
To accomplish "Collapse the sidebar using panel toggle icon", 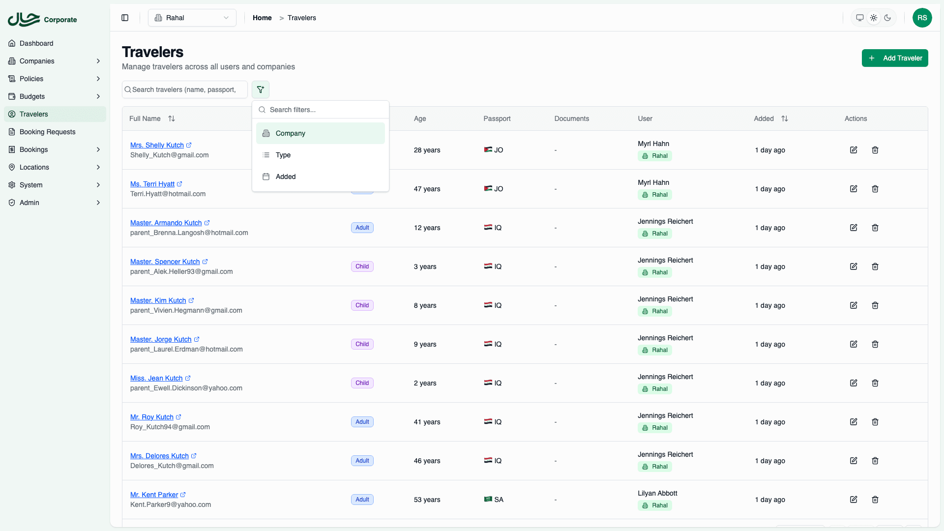I will pyautogui.click(x=124, y=18).
